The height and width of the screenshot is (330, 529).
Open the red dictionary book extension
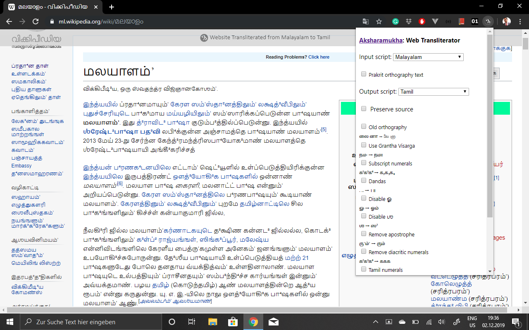point(462,21)
